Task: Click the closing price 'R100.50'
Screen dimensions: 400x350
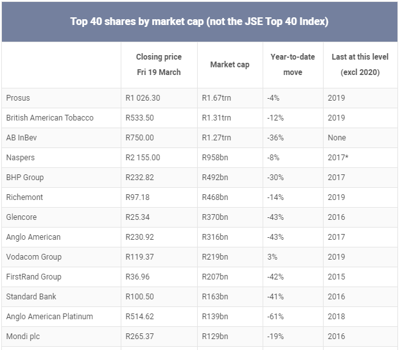Action: 139,297
